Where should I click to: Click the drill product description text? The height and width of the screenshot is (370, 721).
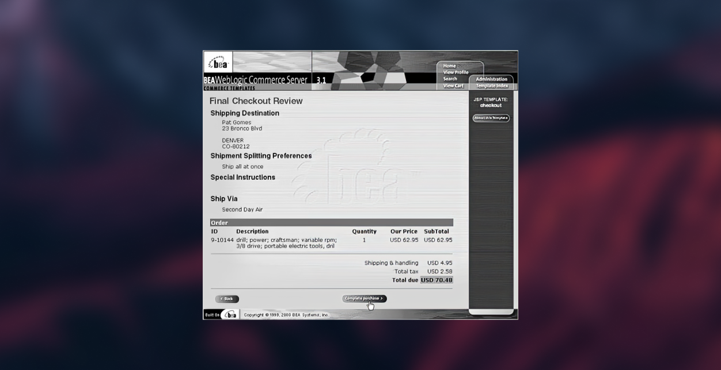tap(286, 243)
